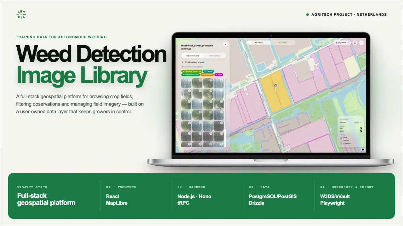This screenshot has width=403, height=226.
Task: Click the Mine legend color swatch
Action: pos(341,137)
